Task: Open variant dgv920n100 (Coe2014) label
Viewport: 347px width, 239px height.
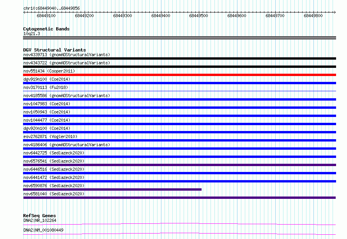Action: point(47,128)
